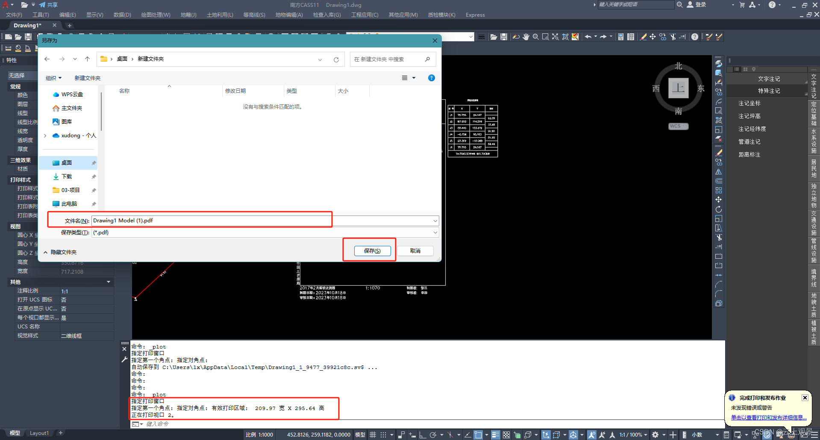Click 新建文件夹 toolbar button in dialog
820x440 pixels.
point(88,78)
